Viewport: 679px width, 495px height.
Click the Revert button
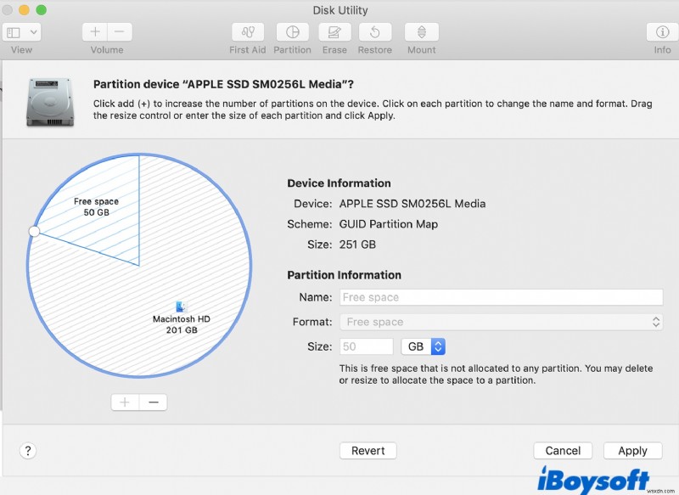pyautogui.click(x=368, y=451)
